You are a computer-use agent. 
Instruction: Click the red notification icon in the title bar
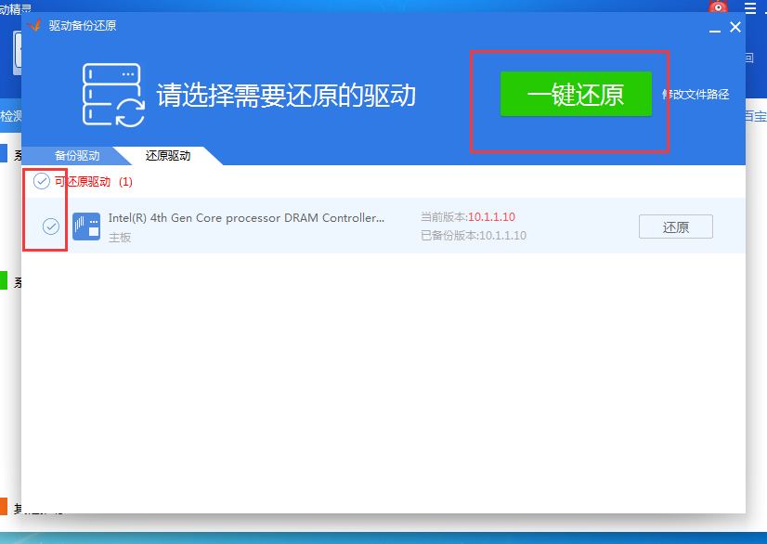click(x=717, y=7)
